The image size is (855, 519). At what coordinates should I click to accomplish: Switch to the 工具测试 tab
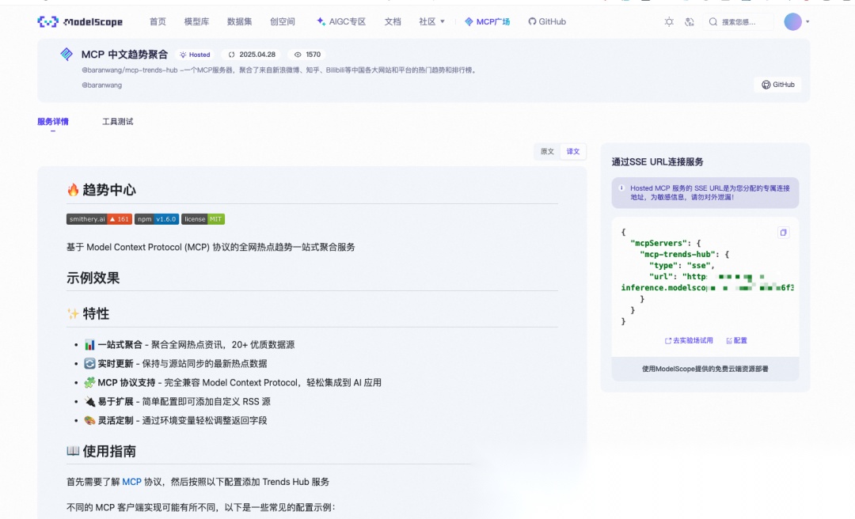[x=117, y=122]
